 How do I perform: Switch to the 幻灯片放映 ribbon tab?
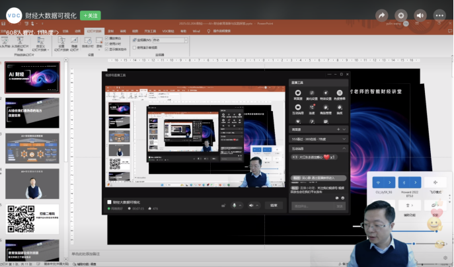[x=93, y=30]
